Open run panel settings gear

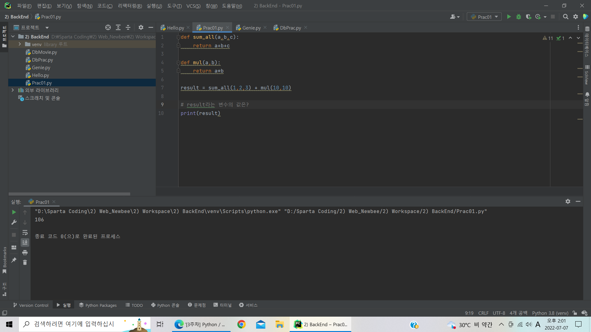pyautogui.click(x=568, y=201)
